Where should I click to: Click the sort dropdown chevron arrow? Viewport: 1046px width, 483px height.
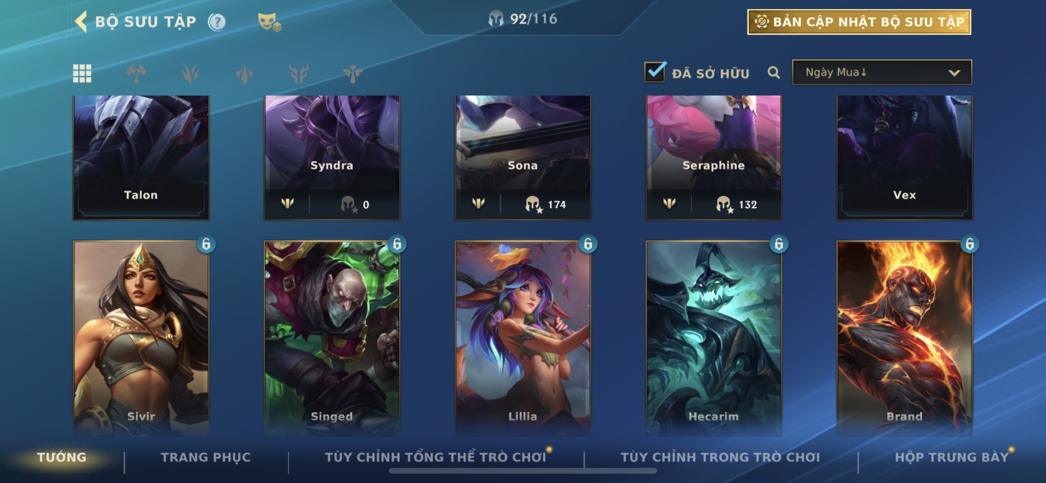point(954,73)
